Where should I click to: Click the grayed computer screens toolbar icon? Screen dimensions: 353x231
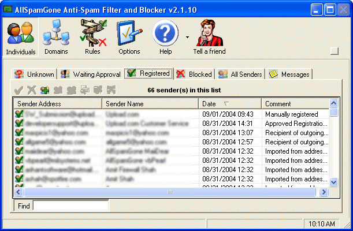[85, 90]
